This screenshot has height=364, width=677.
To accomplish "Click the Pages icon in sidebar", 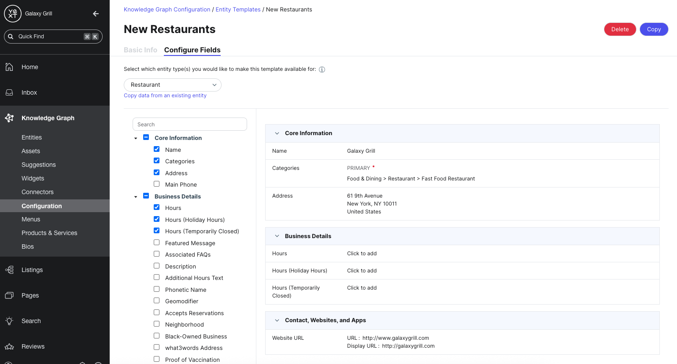I will (9, 295).
